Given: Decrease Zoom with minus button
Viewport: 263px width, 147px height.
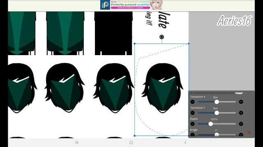Looking at the screenshot, I should [x=193, y=124].
